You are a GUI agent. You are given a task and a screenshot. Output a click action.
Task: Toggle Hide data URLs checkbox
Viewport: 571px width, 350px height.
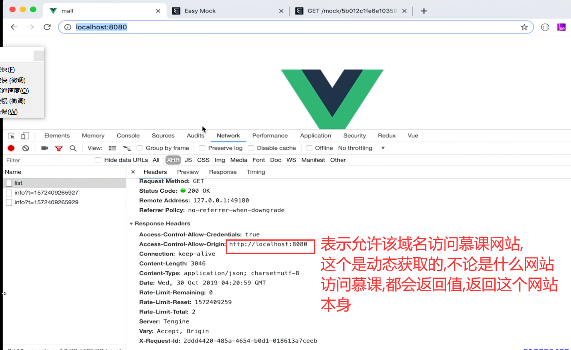[x=98, y=160]
